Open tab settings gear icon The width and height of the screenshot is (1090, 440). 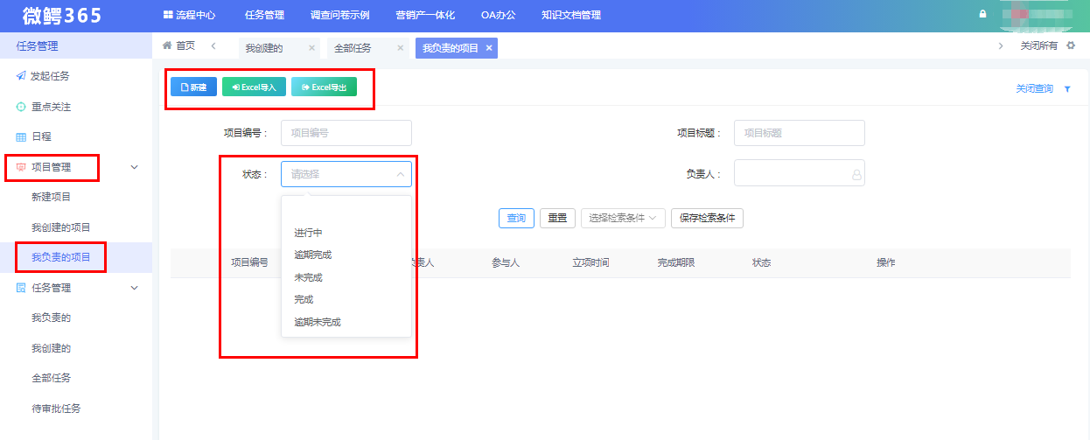coord(1071,45)
